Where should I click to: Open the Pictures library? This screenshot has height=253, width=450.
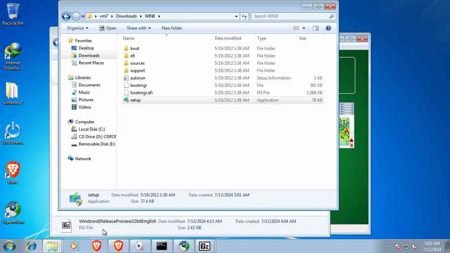[x=86, y=100]
